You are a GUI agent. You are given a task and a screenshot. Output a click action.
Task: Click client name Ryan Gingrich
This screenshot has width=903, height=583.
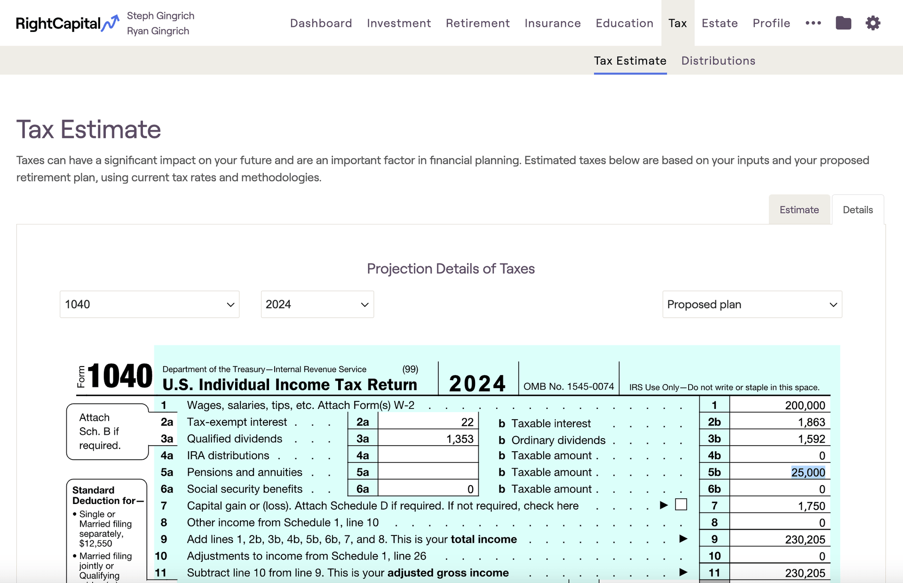[158, 31]
